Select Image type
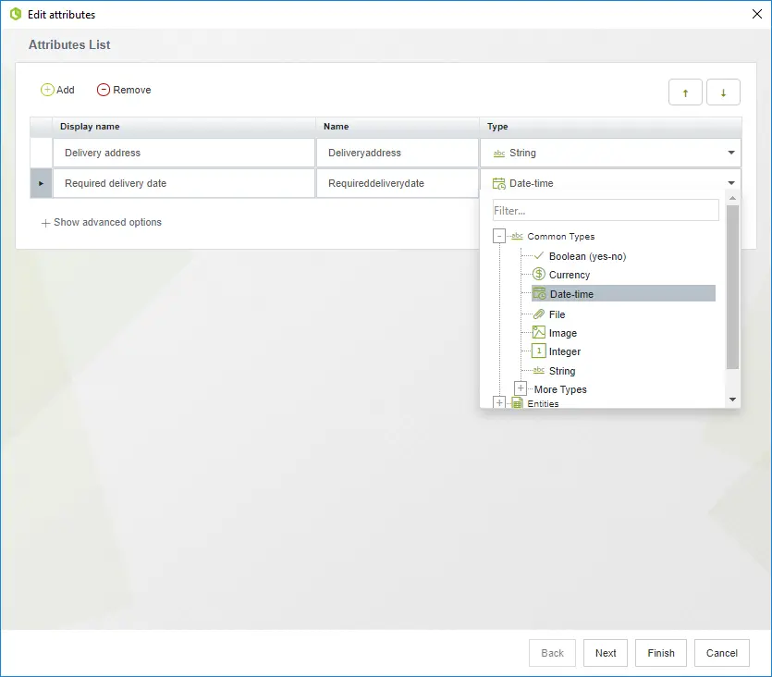Viewport: 772px width, 677px height. point(563,333)
